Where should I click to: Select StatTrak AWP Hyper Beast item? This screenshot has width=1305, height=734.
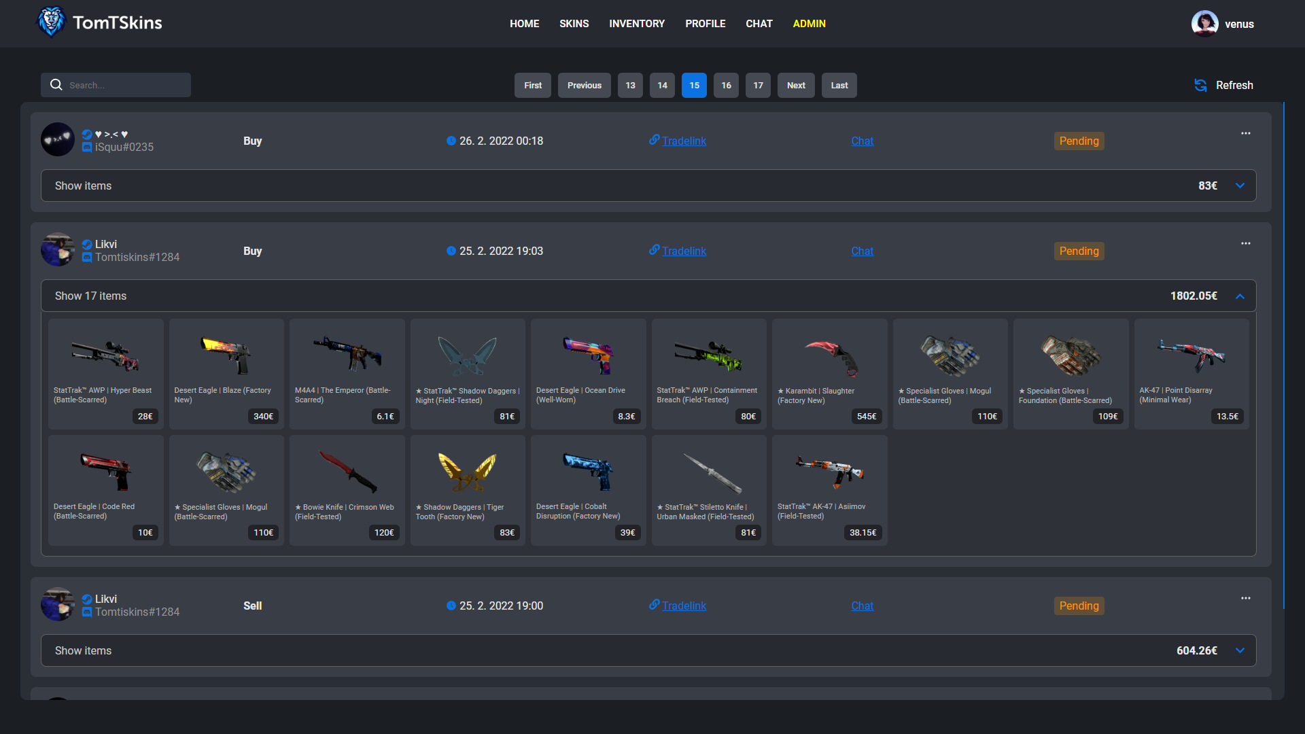106,374
